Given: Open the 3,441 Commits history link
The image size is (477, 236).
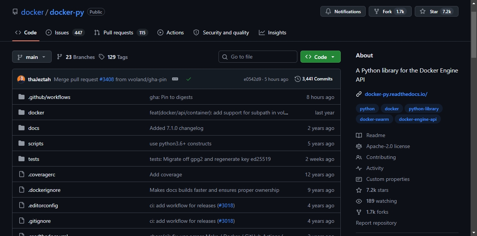Looking at the screenshot, I should pos(314,79).
